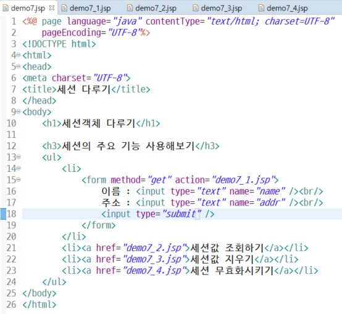Click the demo7_2.jsp file icon
The image size is (342, 314).
pyautogui.click(x=130, y=8)
